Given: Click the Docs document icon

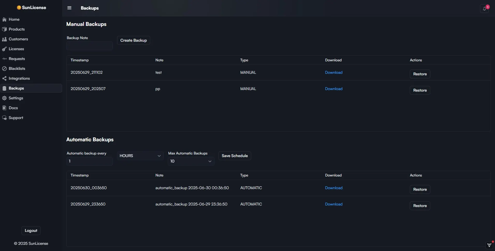Looking at the screenshot, I should [x=4, y=108].
